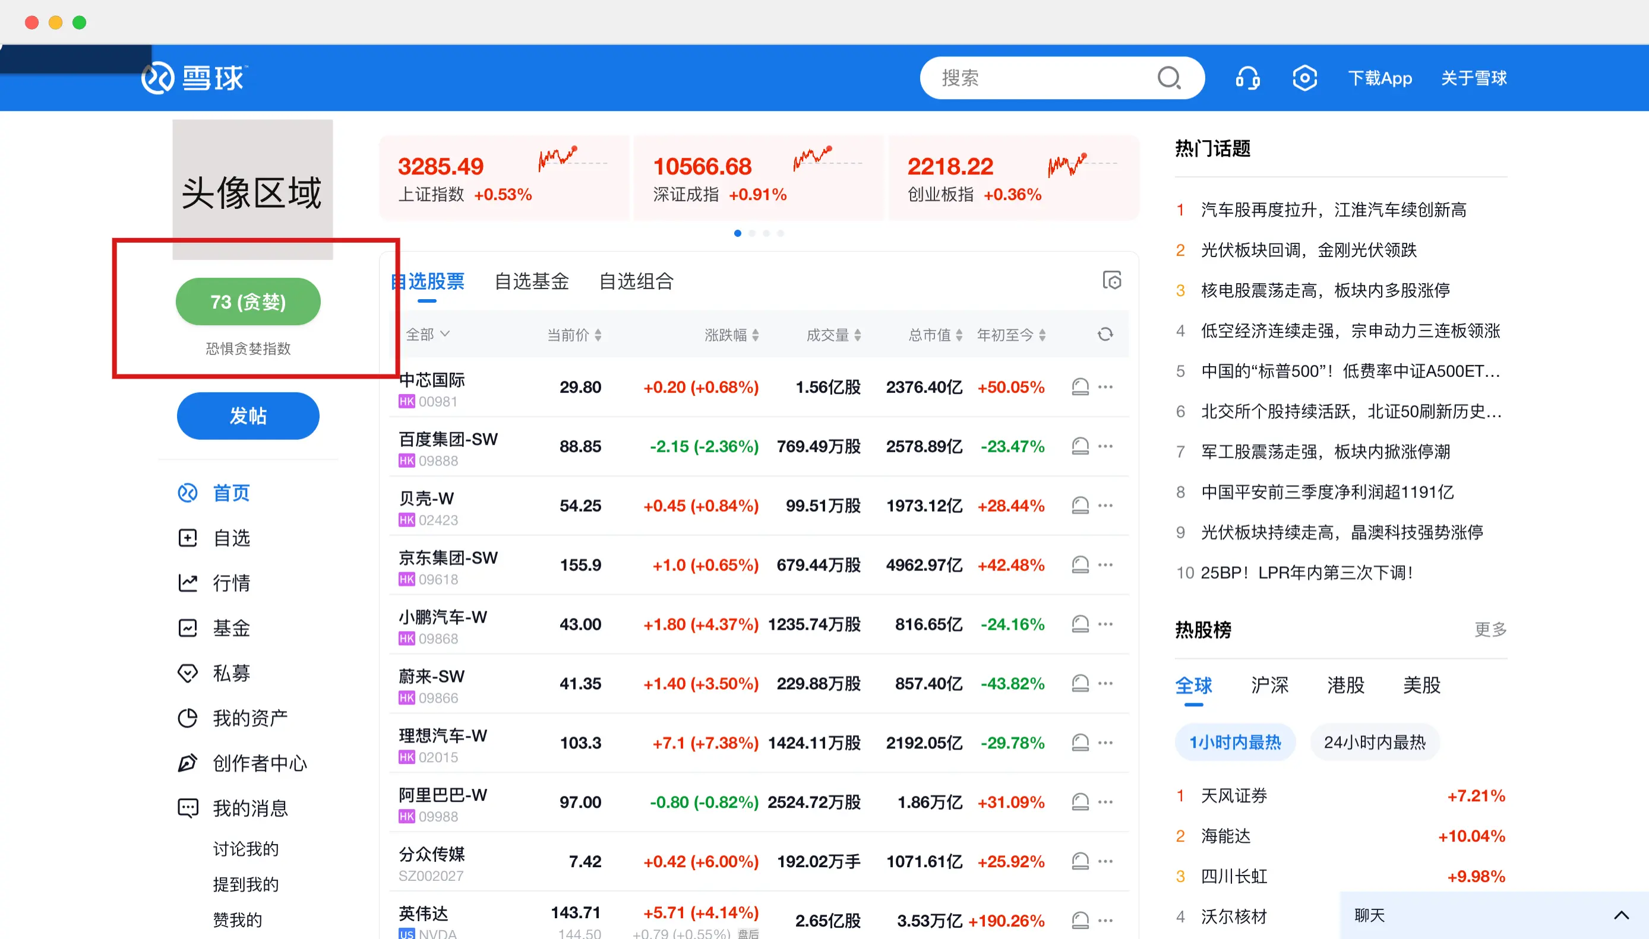Open more options for 阿里巴巴-W
The image size is (1649, 939).
point(1105,802)
